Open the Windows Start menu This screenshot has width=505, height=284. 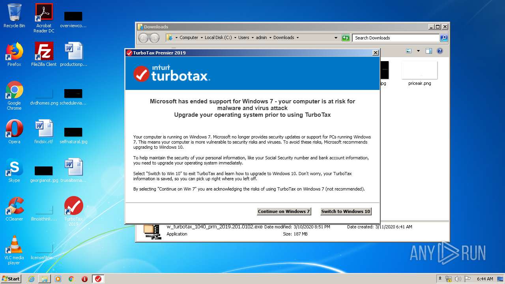point(11,278)
